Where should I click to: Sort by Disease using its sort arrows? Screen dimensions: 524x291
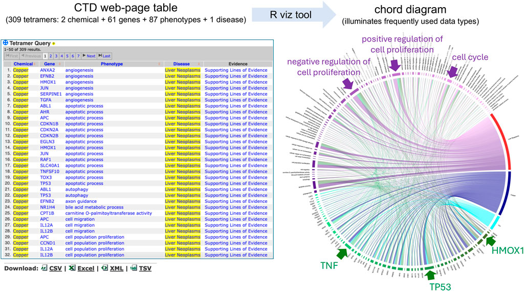pos(199,64)
